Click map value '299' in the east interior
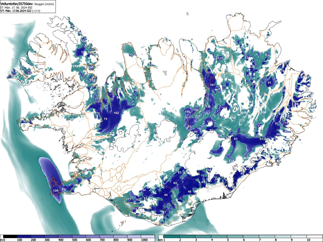The image size is (323, 242). (x=233, y=118)
